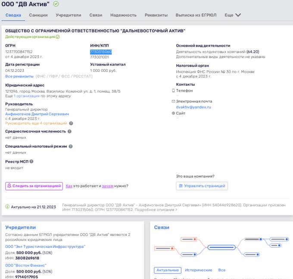Open help icon beside Реестр МСП
Viewport: 293px width, 279px height.
pyautogui.click(x=31, y=161)
